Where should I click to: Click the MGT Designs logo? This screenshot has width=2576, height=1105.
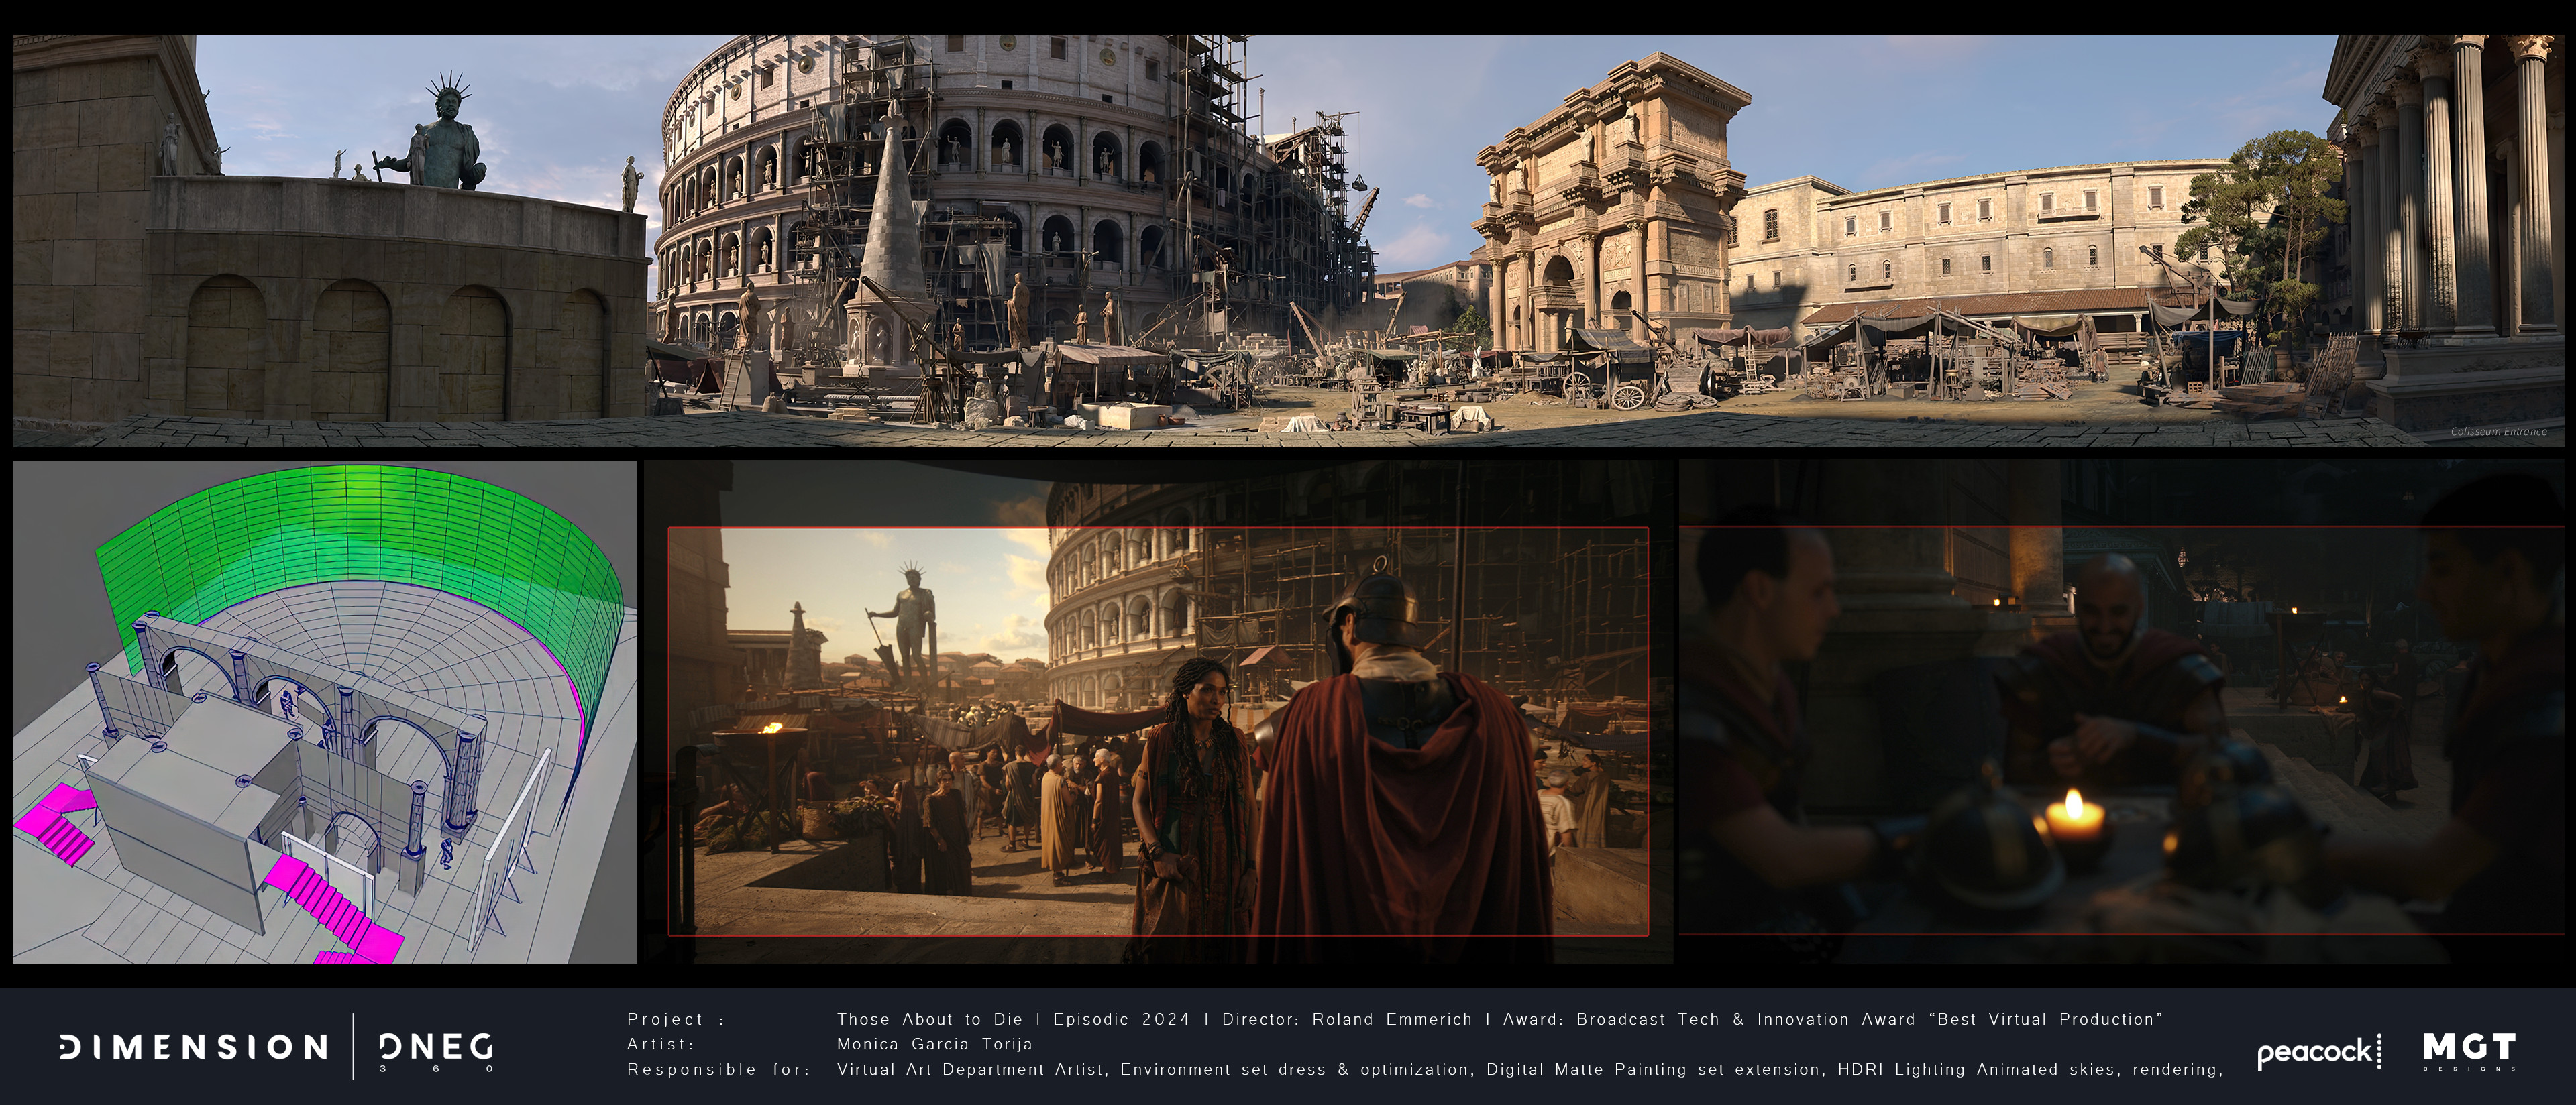pos(2469,1051)
